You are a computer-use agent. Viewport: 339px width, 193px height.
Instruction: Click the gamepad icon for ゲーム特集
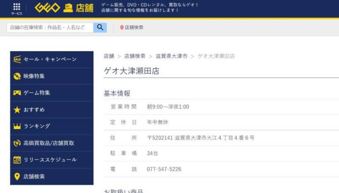pyautogui.click(x=17, y=93)
